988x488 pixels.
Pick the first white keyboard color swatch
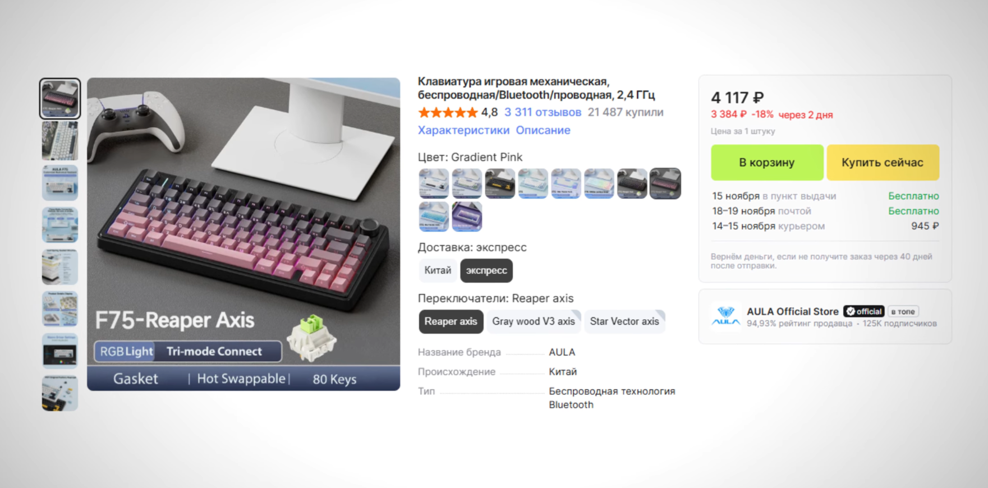click(x=434, y=183)
